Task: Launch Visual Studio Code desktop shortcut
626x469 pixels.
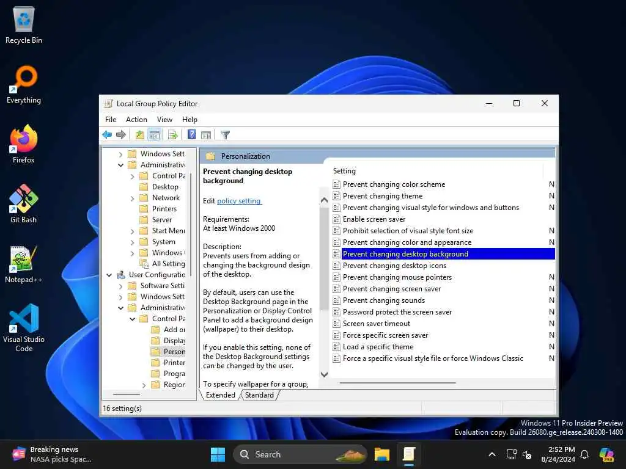Action: [24, 328]
